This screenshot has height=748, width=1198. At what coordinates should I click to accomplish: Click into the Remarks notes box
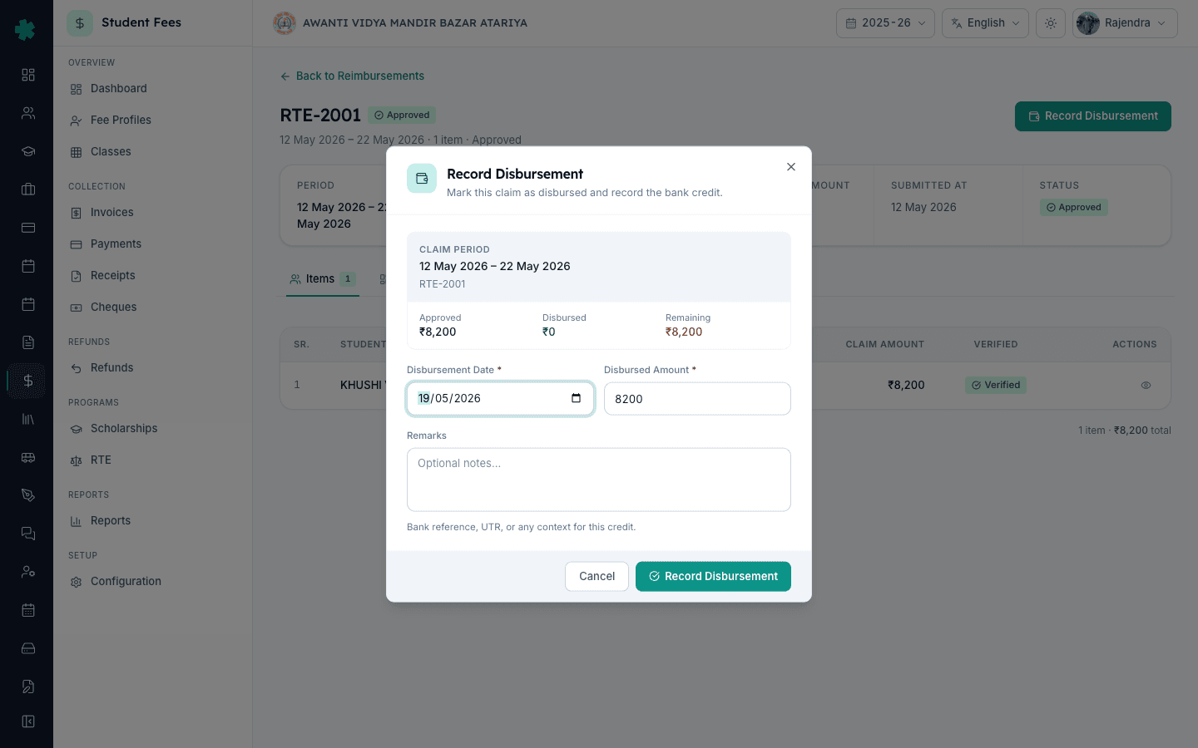[599, 480]
